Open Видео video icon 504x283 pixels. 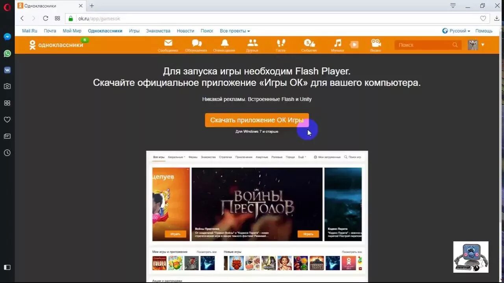click(376, 45)
